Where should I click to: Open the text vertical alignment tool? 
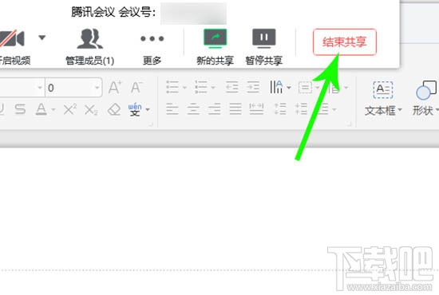pos(305,88)
